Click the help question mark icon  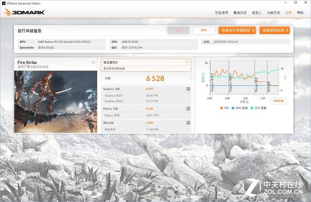(187, 63)
